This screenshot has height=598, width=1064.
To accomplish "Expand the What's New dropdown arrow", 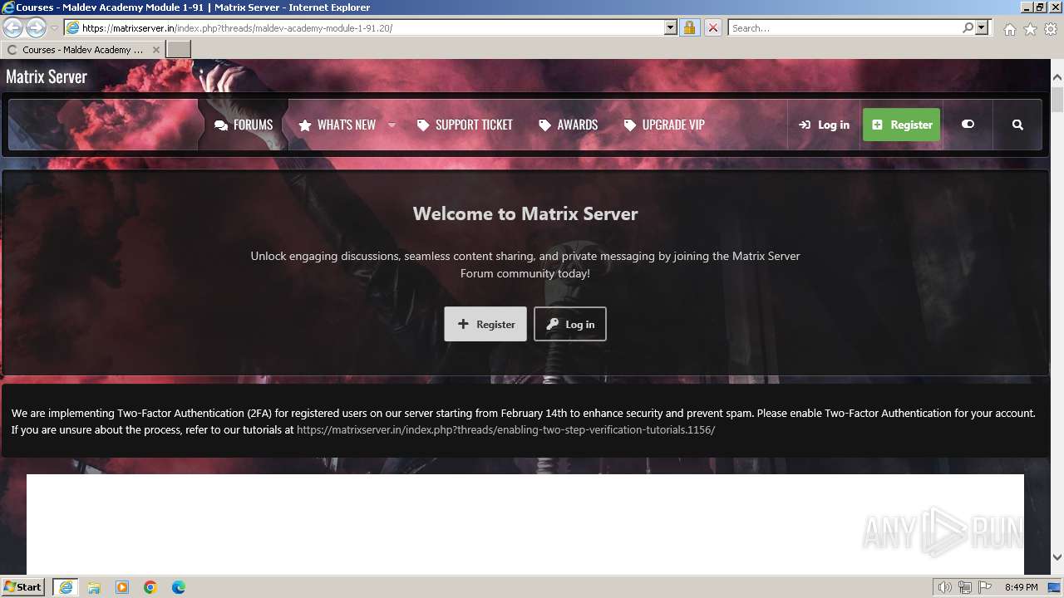I will pyautogui.click(x=392, y=125).
